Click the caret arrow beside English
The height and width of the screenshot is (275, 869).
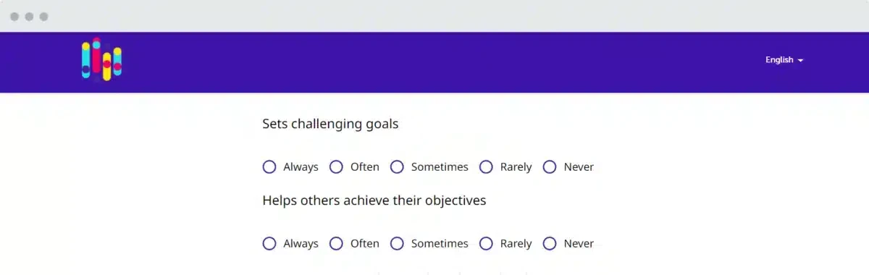pyautogui.click(x=800, y=61)
